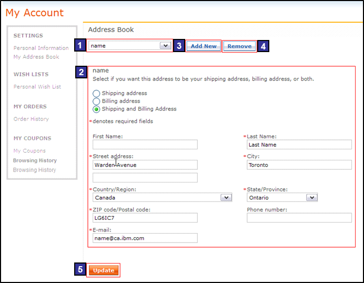Go to My Address Book
Screen dimensions: 364x283
pos(36,57)
